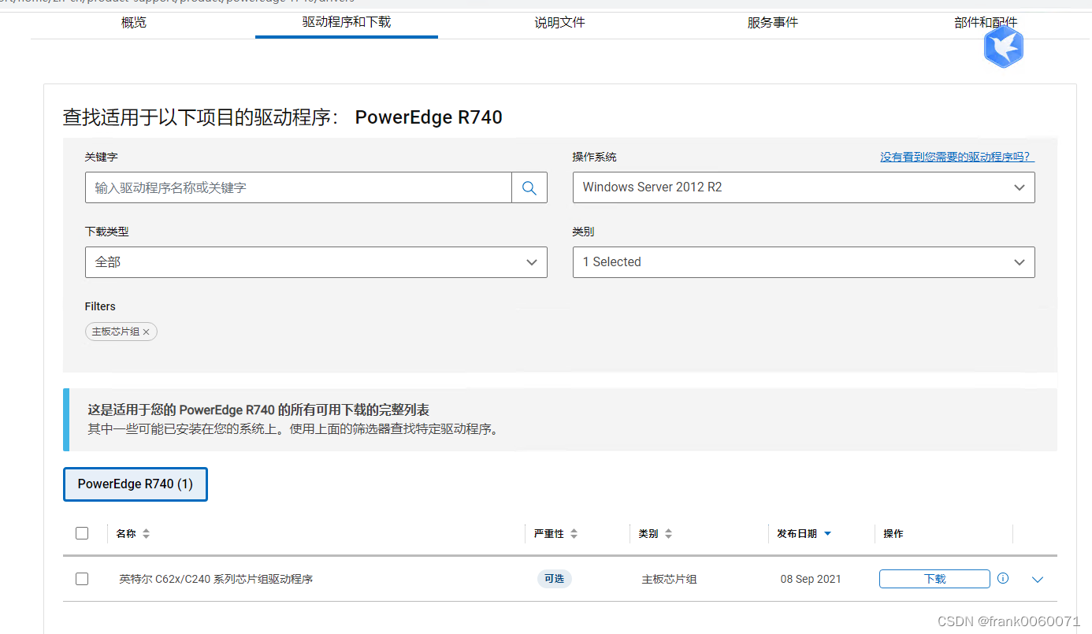Sort by 发布日期 descending arrow
The image size is (1092, 634).
(x=827, y=533)
